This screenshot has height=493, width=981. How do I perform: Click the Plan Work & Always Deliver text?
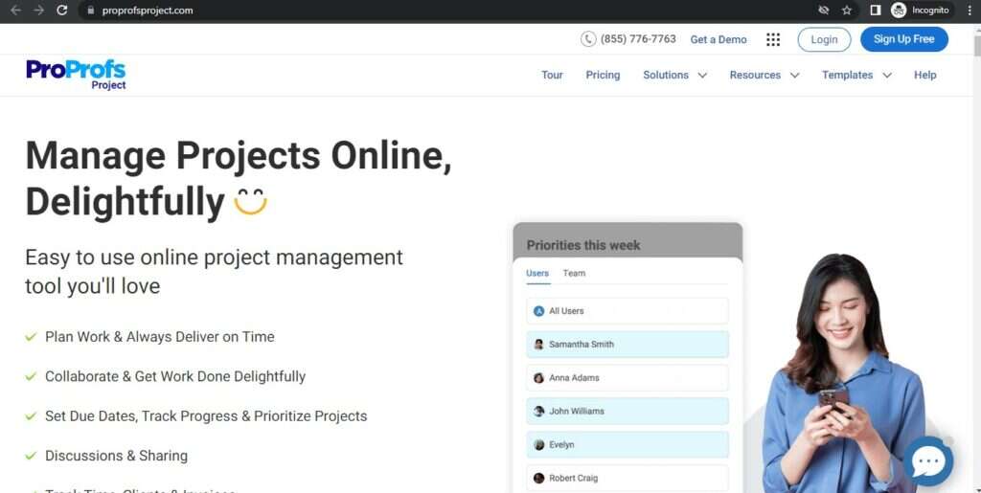tap(160, 337)
